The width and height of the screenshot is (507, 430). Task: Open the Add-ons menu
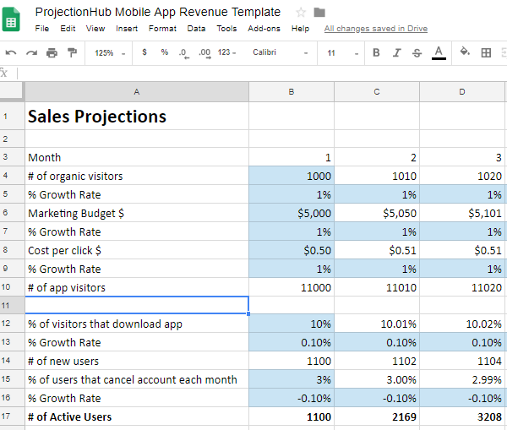264,29
